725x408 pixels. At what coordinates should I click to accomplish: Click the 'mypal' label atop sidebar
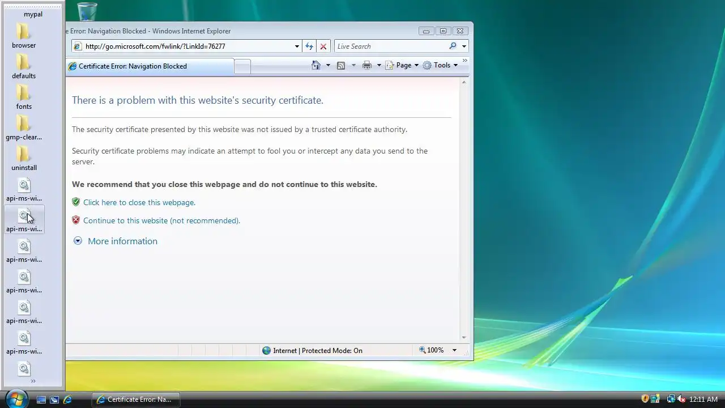[33, 14]
